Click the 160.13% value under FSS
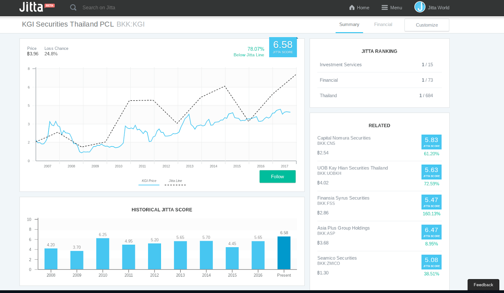This screenshot has height=293, width=504. coord(431,214)
